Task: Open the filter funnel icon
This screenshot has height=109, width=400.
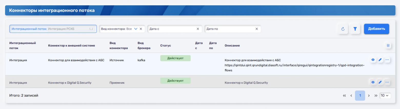Action: click(355, 29)
